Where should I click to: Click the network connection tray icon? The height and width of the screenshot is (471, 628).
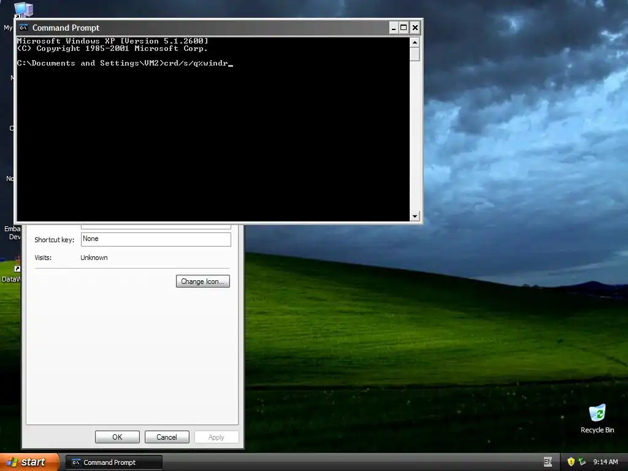coord(583,462)
